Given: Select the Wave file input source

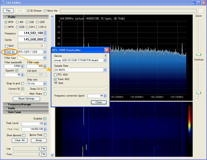Looking at the screenshot, I should 46,11.
